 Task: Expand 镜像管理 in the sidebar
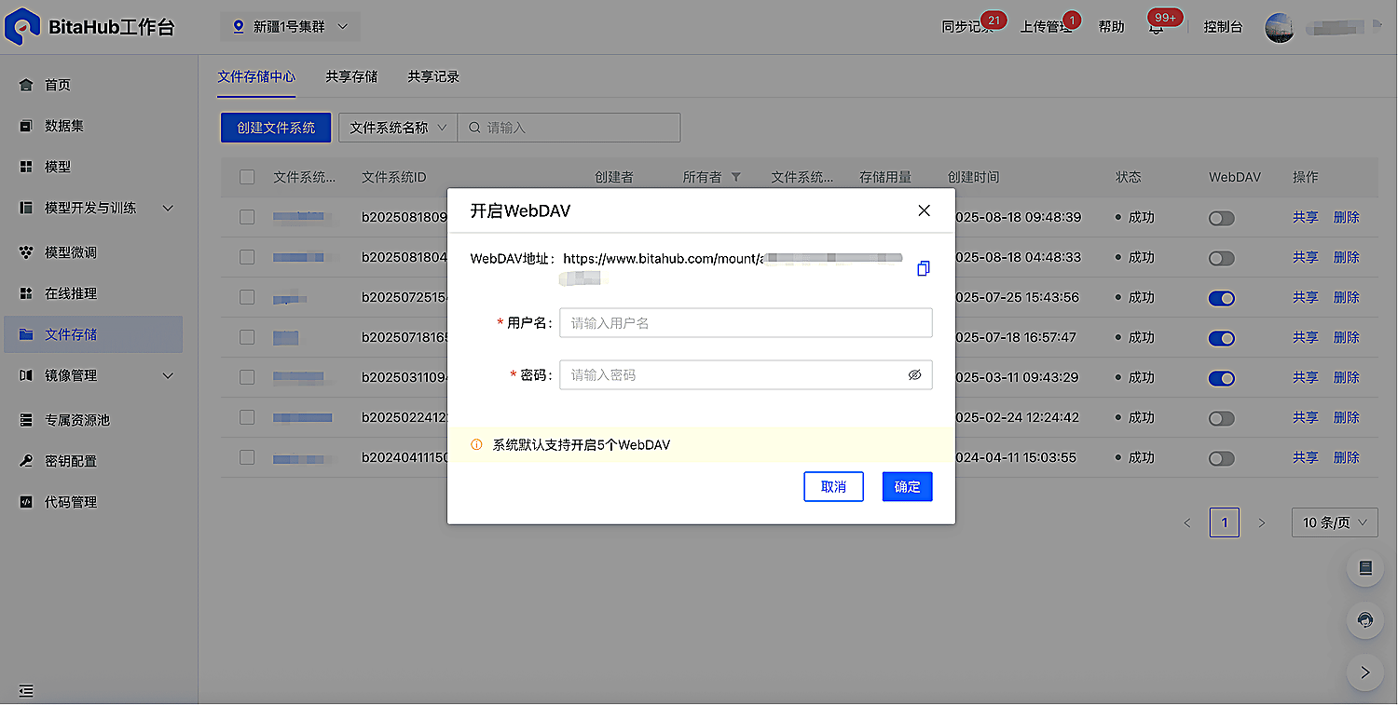(x=93, y=375)
